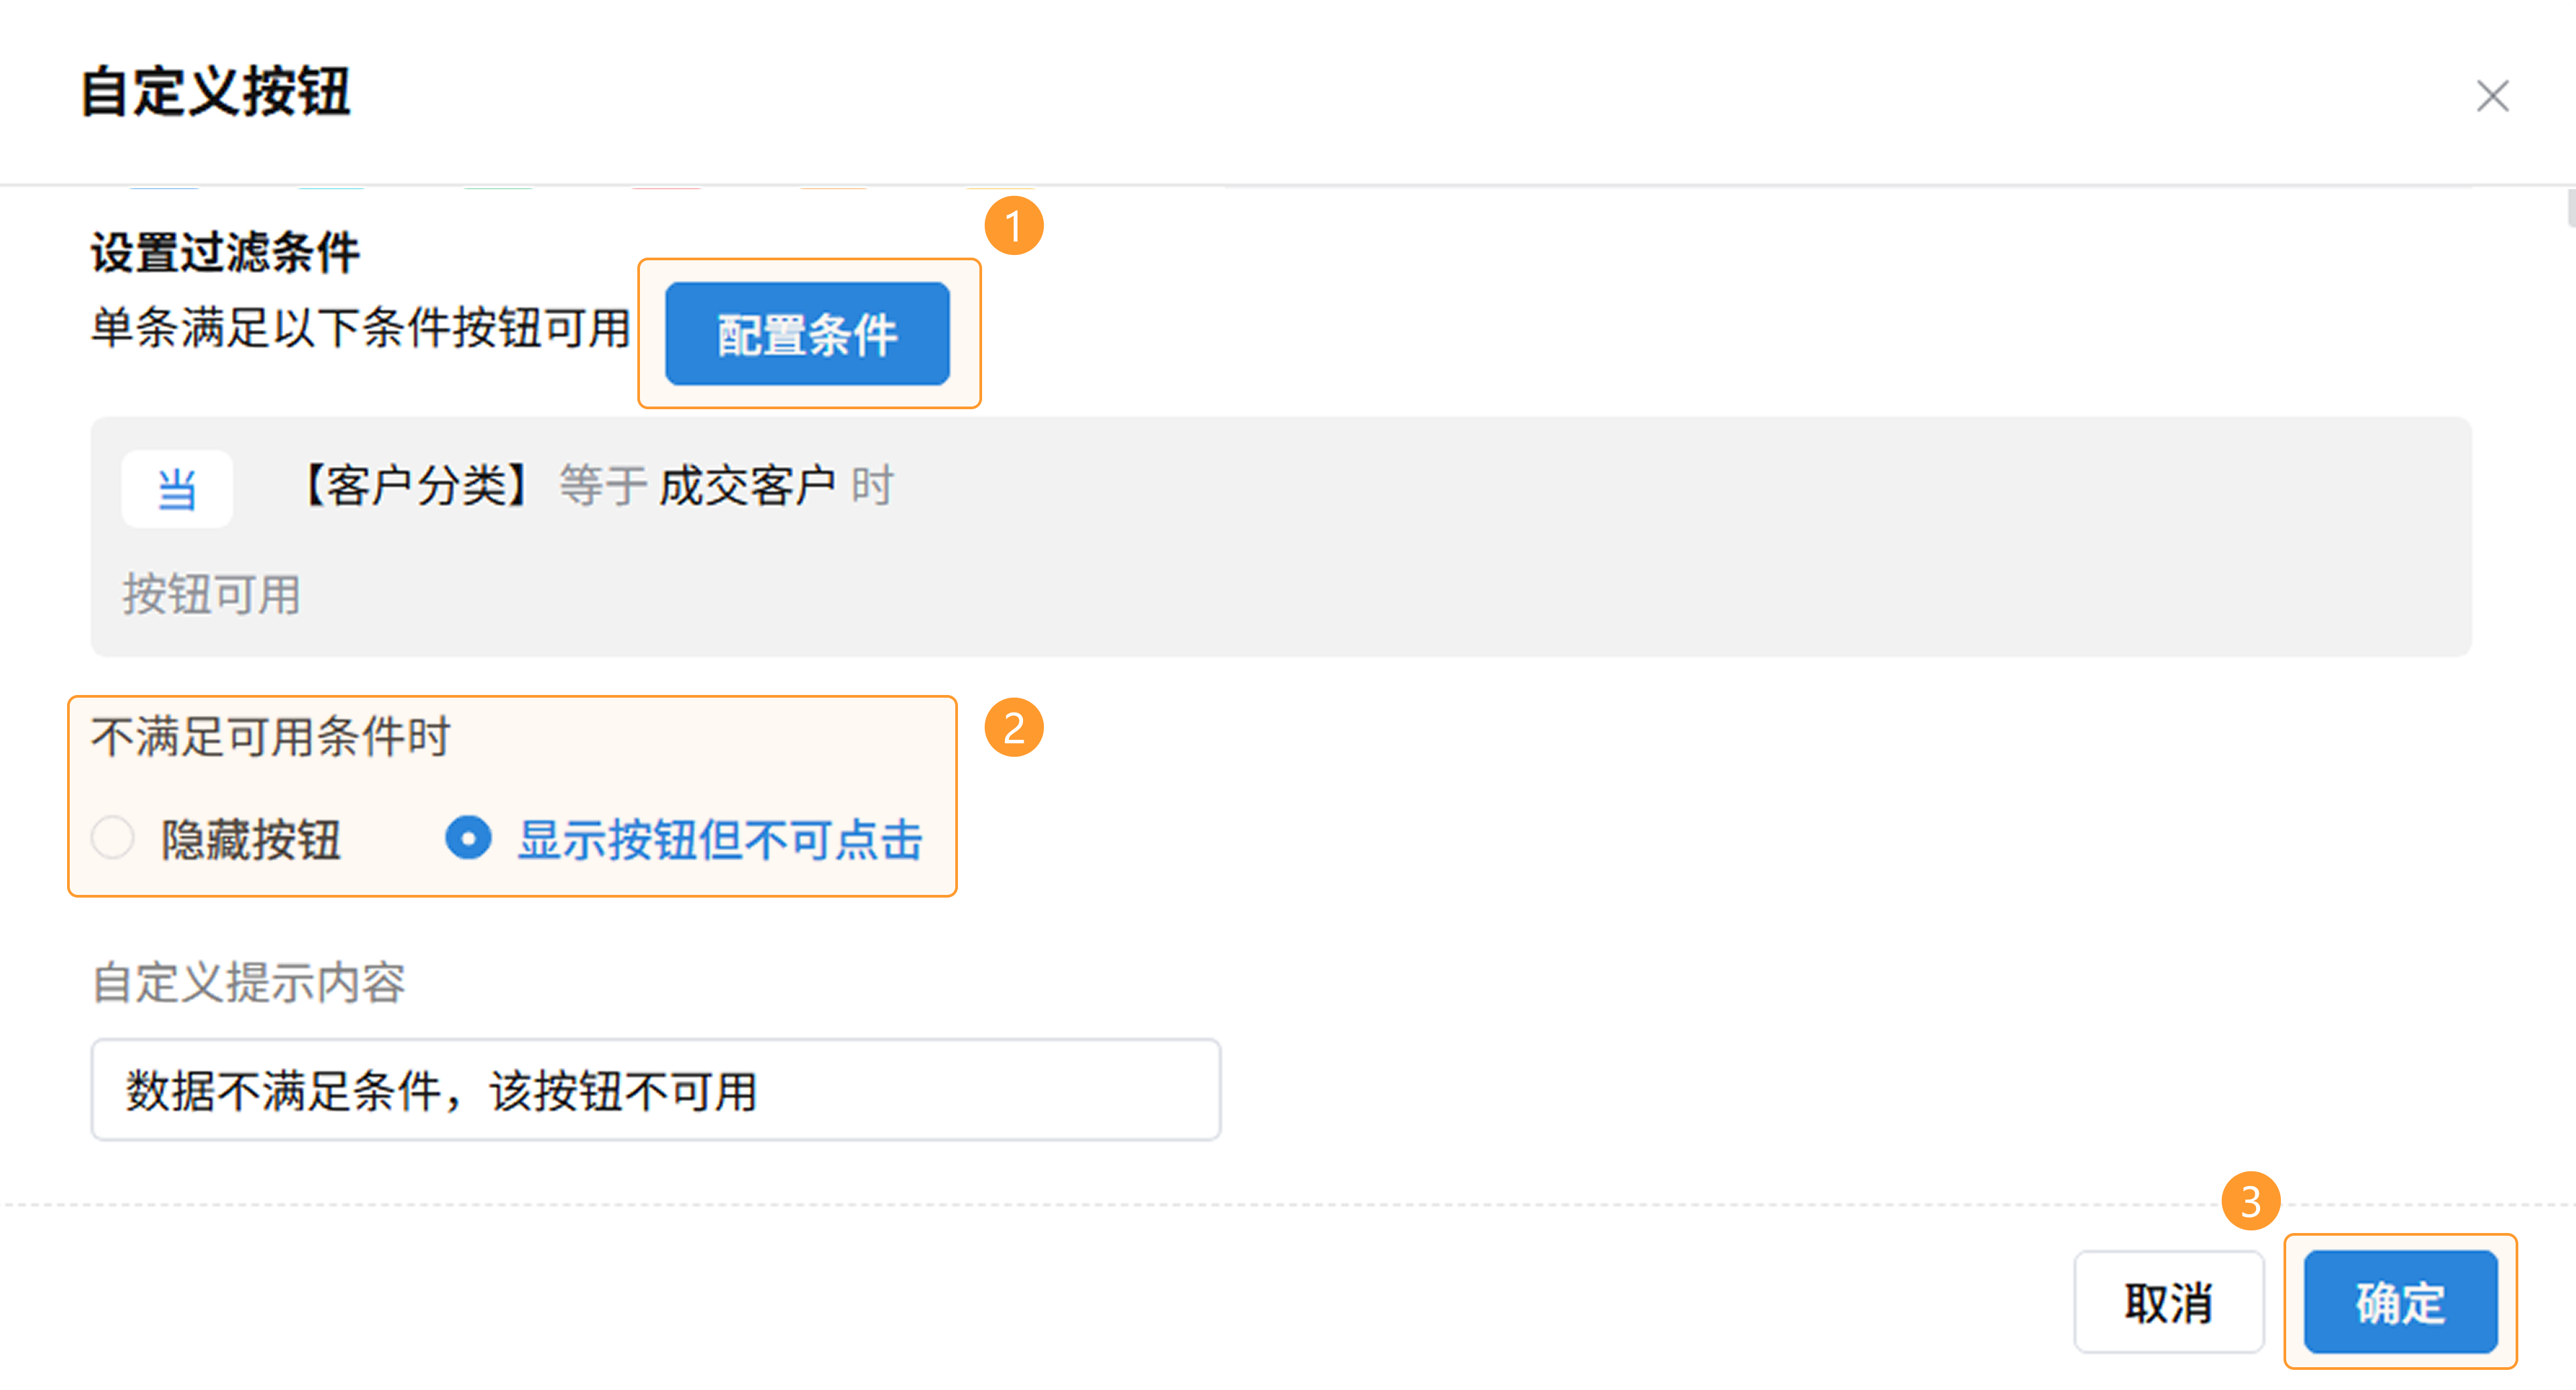Close the 自定义按钮 dialog
Screen dimensions: 2576x1390
click(x=2492, y=97)
